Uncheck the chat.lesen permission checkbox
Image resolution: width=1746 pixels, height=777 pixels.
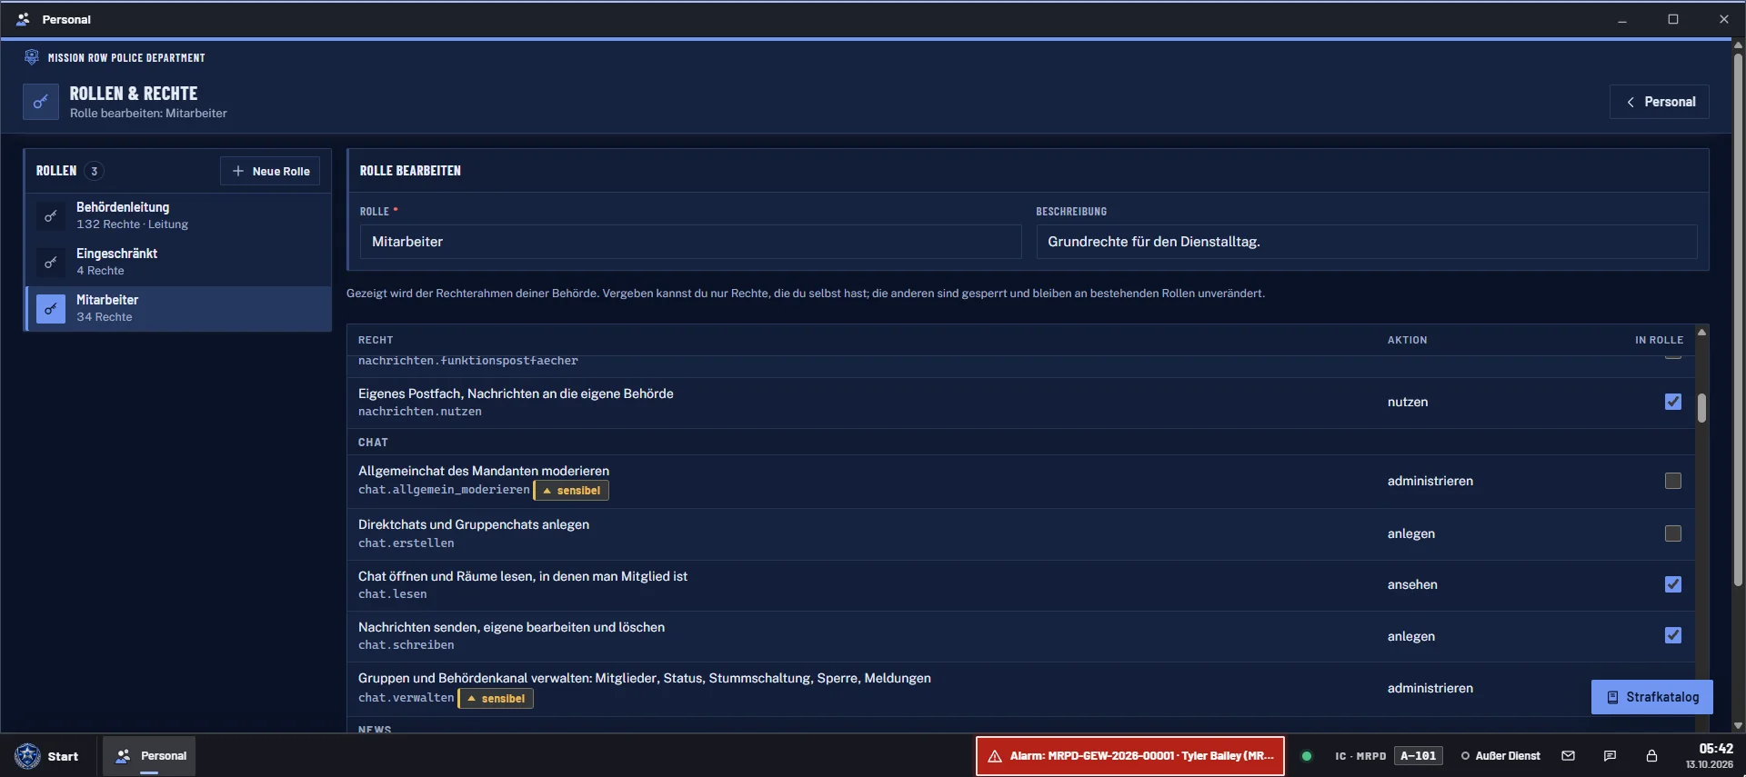[1673, 584]
